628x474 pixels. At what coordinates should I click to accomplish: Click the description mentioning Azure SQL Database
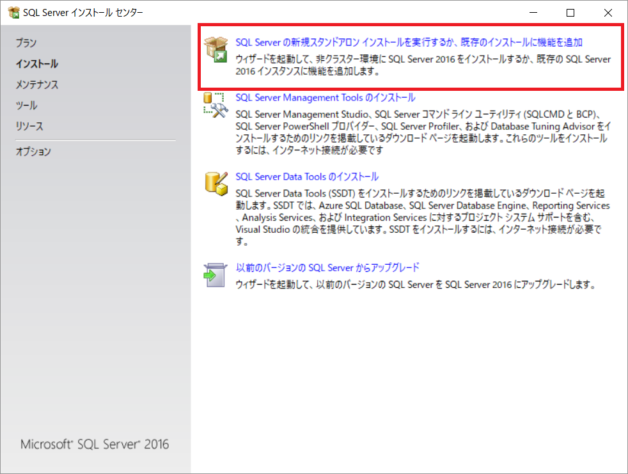pos(423,217)
